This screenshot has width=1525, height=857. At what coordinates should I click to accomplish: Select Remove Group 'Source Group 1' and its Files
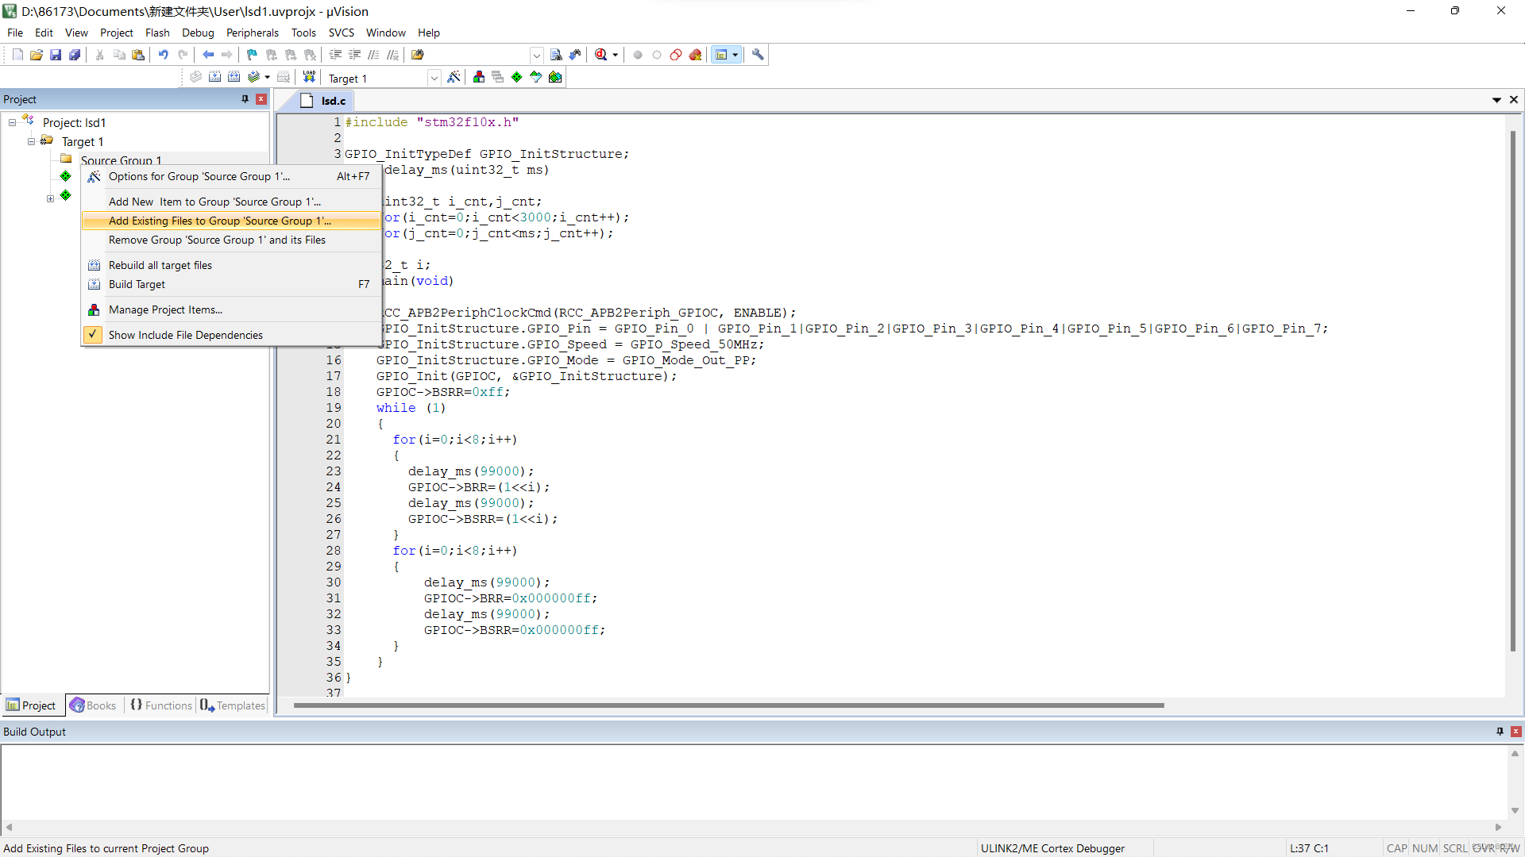(x=217, y=240)
